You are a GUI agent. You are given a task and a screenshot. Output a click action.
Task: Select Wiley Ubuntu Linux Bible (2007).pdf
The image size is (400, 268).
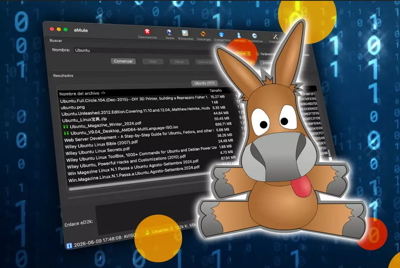coord(101,145)
